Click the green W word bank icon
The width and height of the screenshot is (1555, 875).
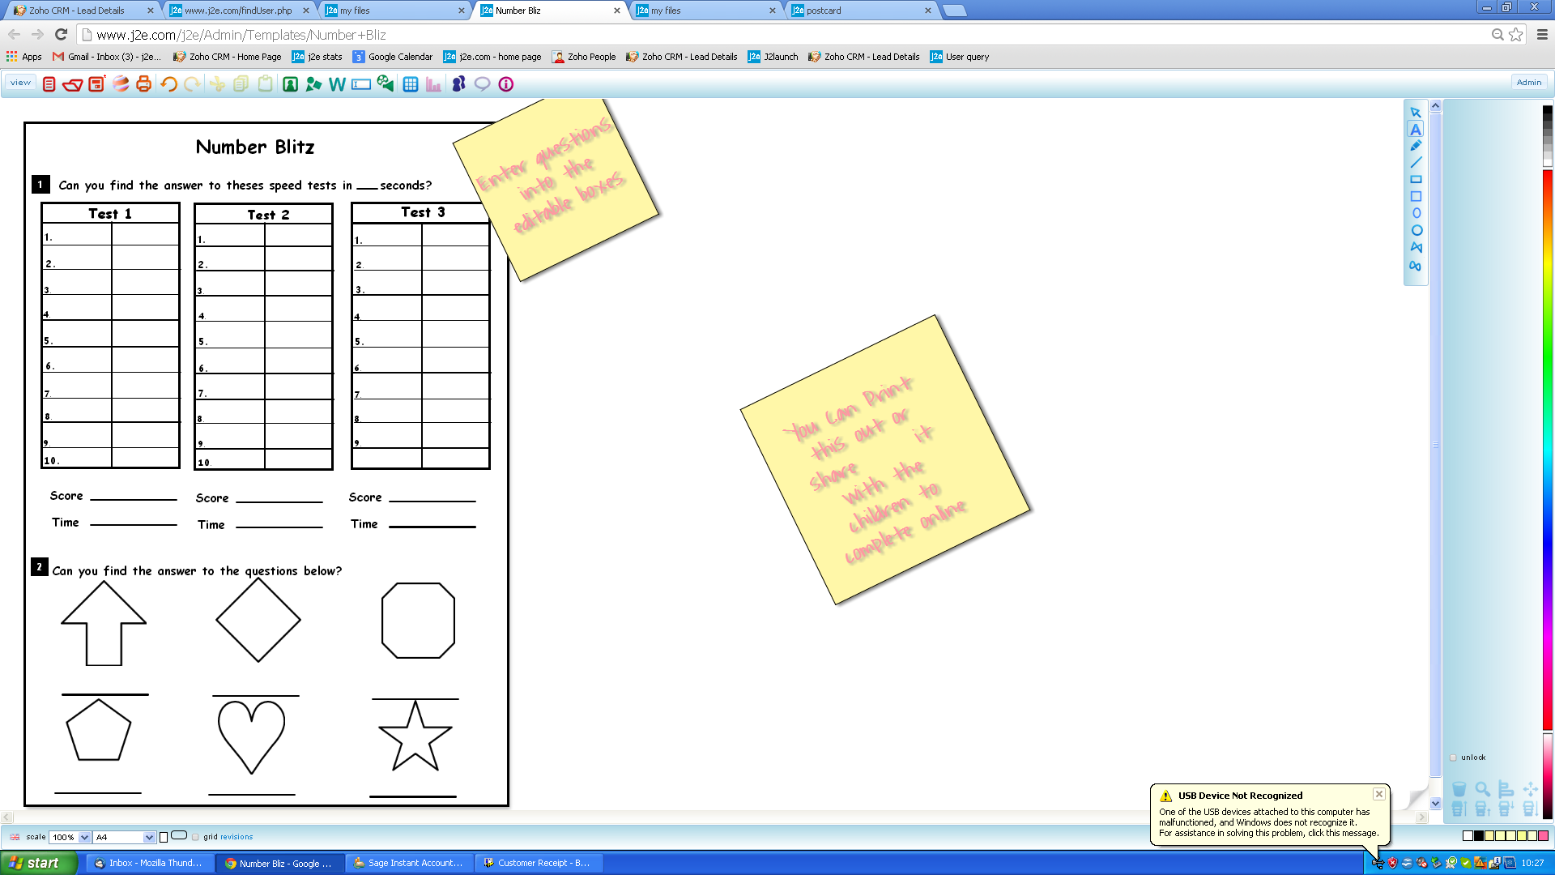point(337,84)
